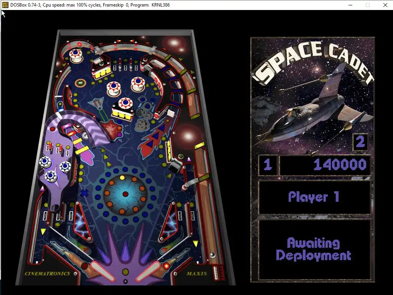The height and width of the screenshot is (295, 393).
Task: Click the MAXIS label on the table
Action: click(x=197, y=273)
